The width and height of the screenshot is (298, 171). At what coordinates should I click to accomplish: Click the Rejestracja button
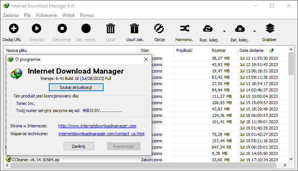pyautogui.click(x=124, y=146)
